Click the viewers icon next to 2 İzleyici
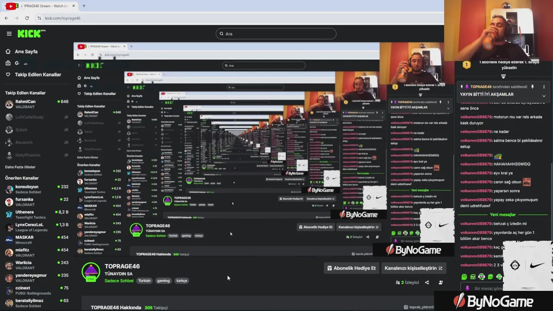Viewport: 553px width, 311px height. (398, 282)
